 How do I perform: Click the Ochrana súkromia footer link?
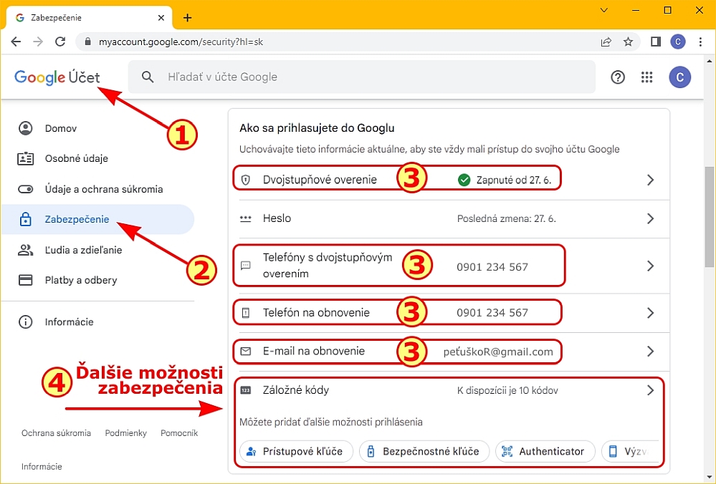56,433
